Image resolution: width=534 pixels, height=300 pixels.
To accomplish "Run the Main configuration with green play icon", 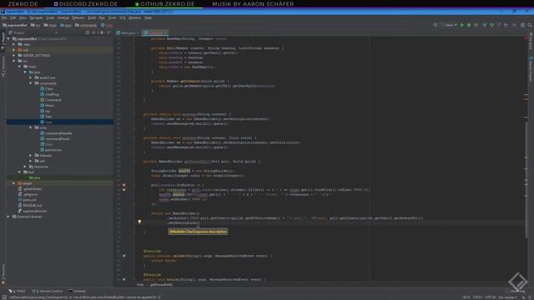I will [461, 25].
